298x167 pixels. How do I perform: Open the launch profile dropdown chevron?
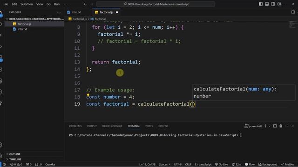click(269, 126)
